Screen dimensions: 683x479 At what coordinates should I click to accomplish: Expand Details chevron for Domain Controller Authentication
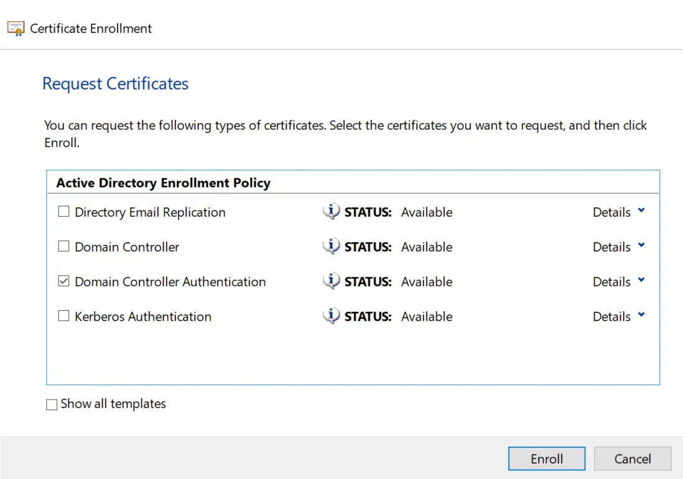tap(641, 280)
